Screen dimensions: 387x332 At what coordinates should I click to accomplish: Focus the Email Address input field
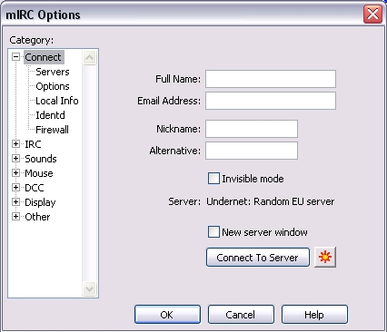(x=271, y=101)
